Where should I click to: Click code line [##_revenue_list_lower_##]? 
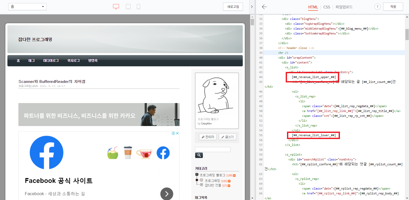tap(314, 135)
